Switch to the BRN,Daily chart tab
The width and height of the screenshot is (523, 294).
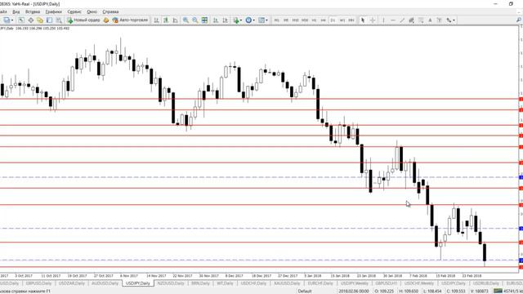click(x=200, y=283)
